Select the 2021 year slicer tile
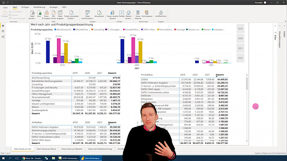Viewport: 287px width, 161px height. 240,48
